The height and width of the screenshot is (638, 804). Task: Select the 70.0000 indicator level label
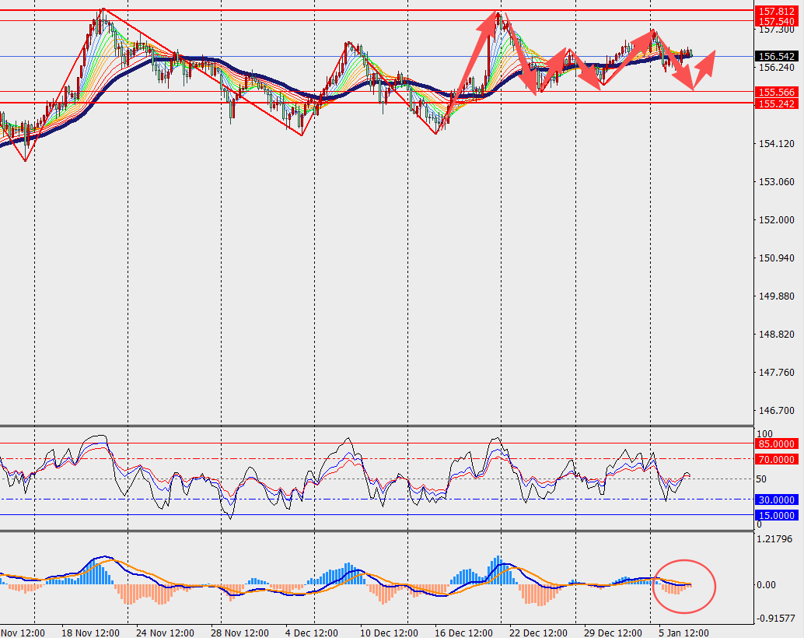(x=777, y=459)
